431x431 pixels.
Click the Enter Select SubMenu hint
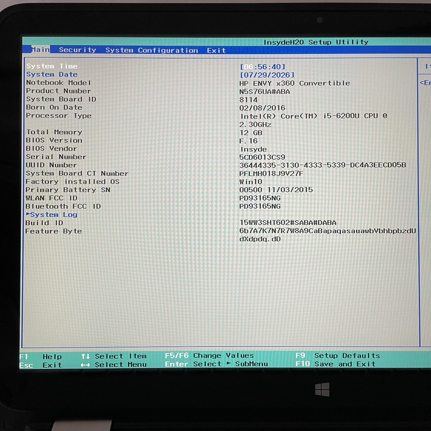(216, 364)
